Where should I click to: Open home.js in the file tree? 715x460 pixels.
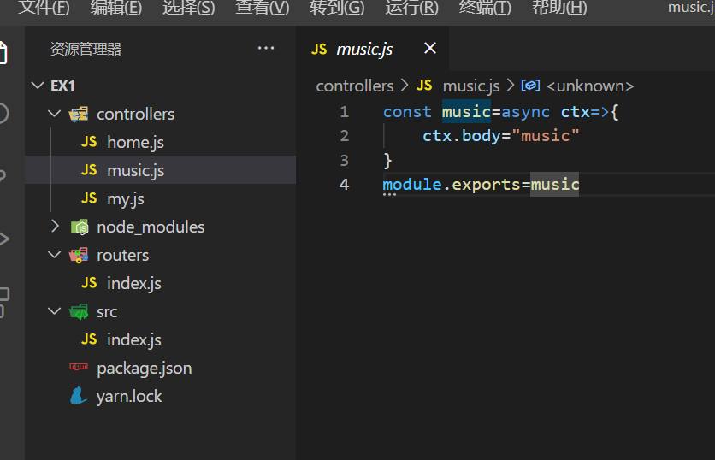[x=161, y=142]
